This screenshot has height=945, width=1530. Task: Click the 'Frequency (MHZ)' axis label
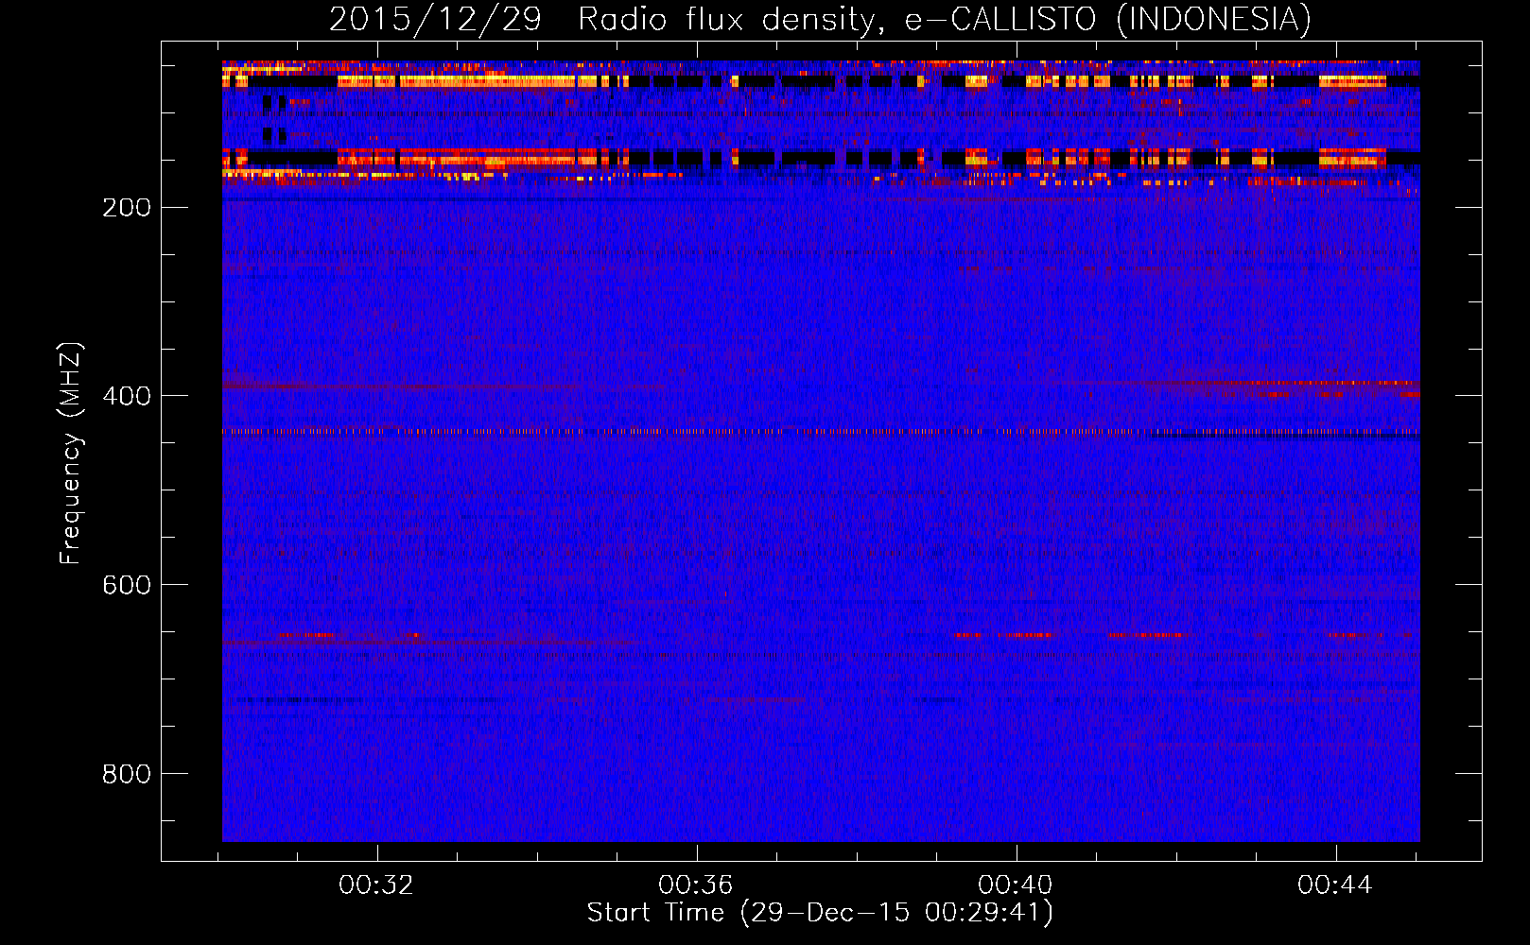point(70,454)
